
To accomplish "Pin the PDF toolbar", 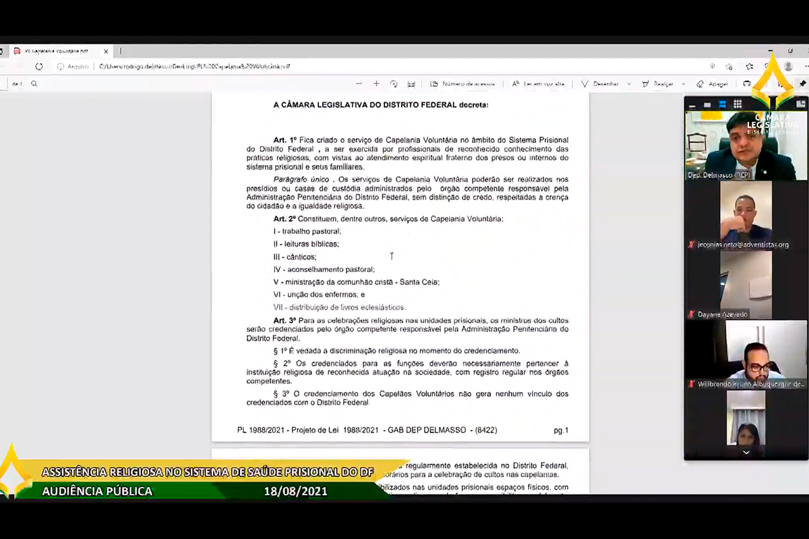I will point(802,84).
